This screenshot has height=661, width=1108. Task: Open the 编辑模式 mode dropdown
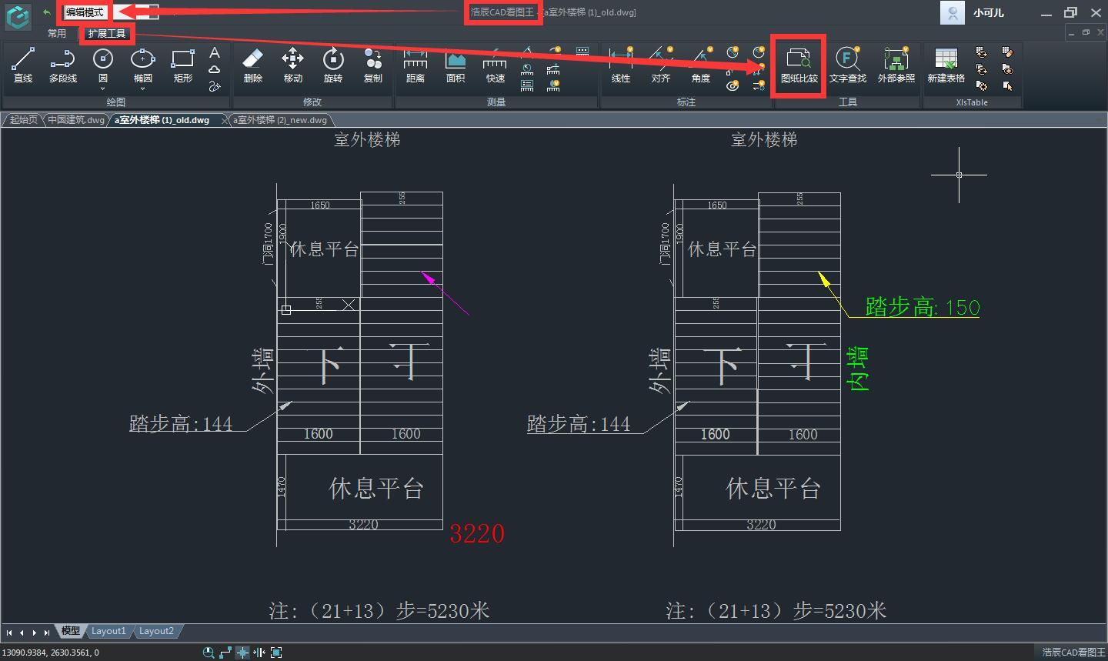111,12
